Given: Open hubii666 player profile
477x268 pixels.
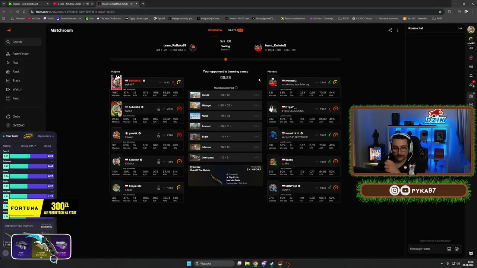Looking at the screenshot, I should click(135, 107).
